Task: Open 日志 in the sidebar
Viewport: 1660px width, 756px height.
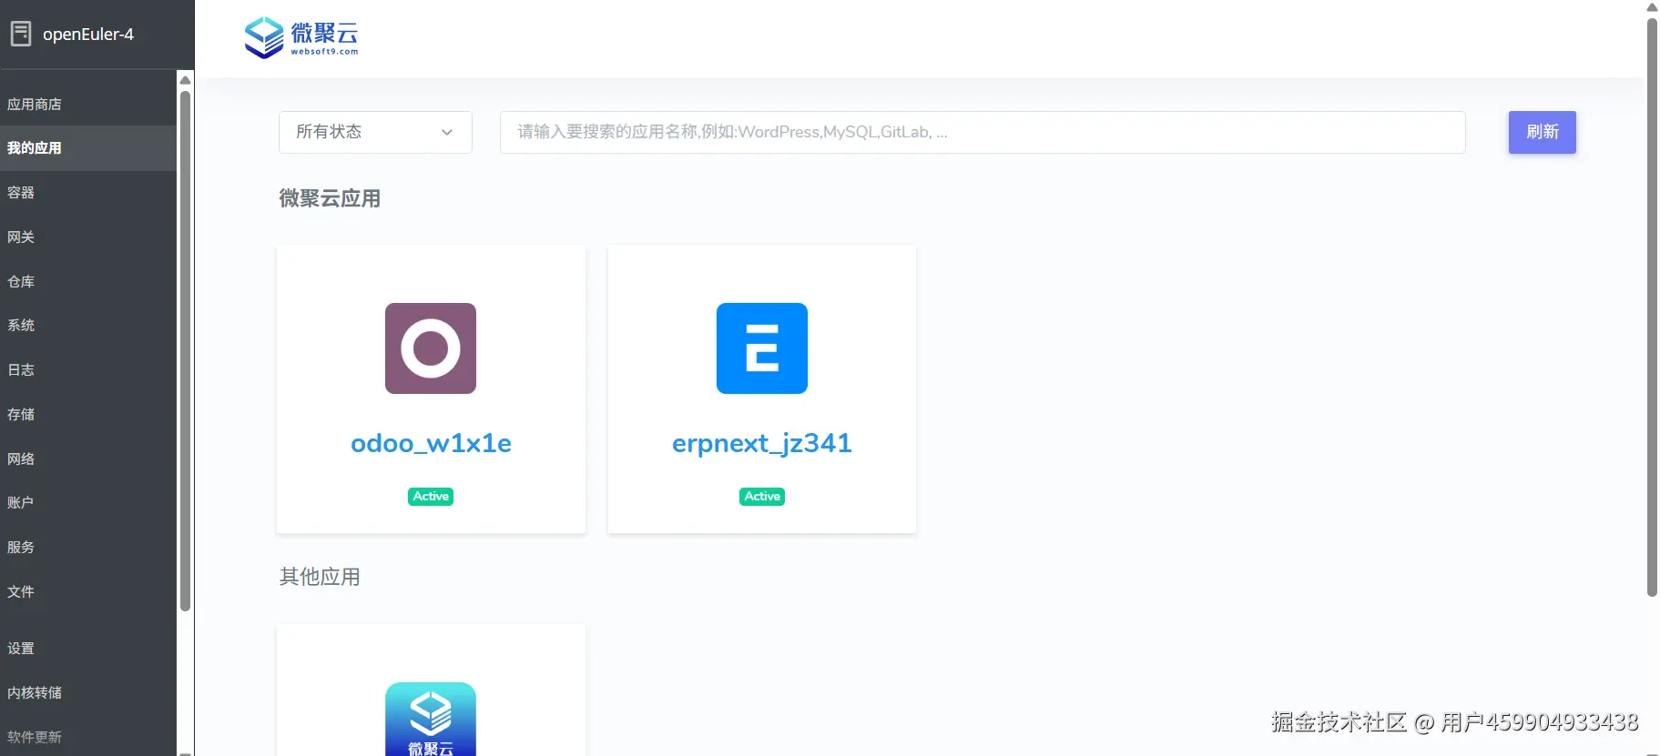Action: pyautogui.click(x=88, y=370)
